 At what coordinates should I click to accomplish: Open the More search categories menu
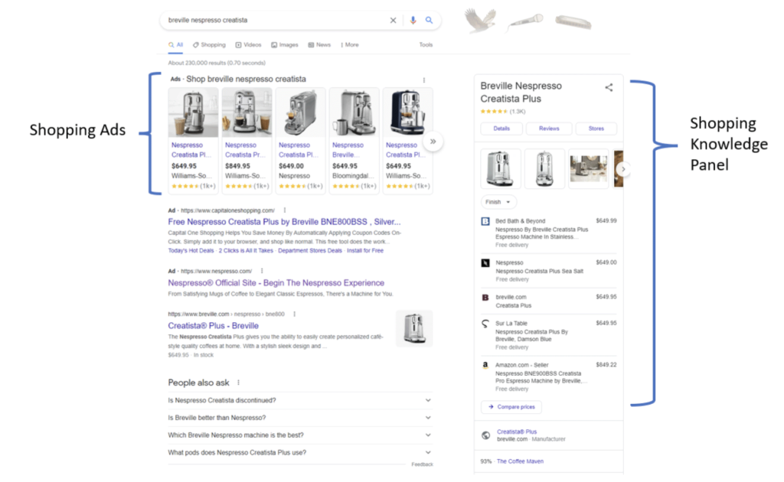349,45
